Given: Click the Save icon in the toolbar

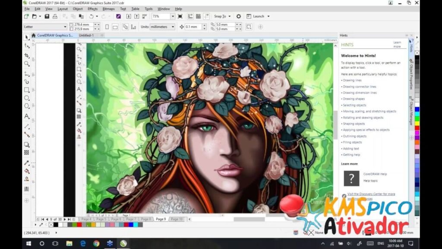Looking at the screenshot, I should (x=47, y=16).
